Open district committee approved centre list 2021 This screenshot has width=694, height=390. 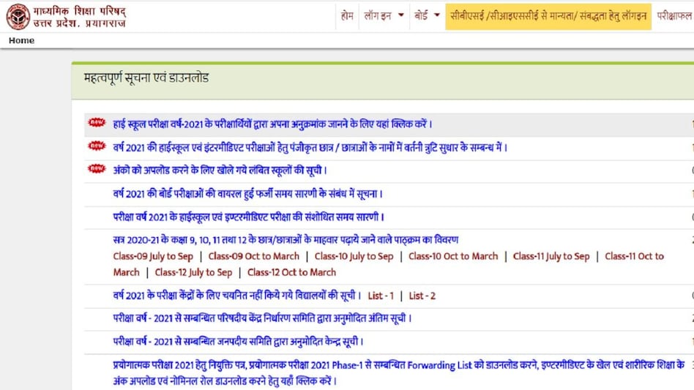(238, 342)
